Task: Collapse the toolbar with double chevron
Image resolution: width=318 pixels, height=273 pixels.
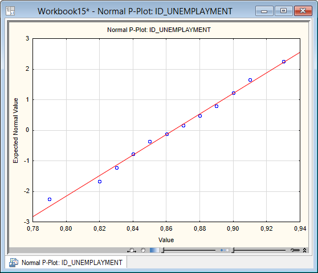Action: point(304,250)
